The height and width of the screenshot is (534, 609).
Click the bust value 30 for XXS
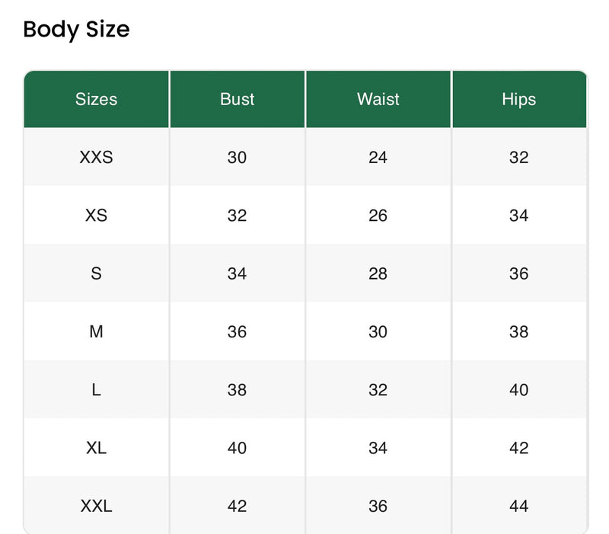click(237, 158)
